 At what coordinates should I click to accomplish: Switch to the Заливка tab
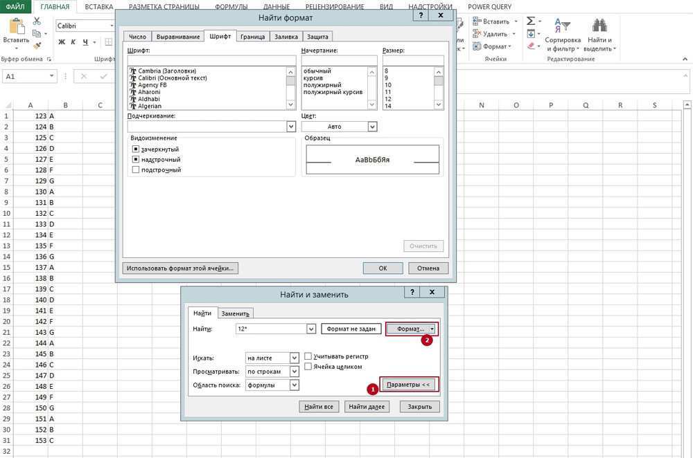tap(286, 37)
